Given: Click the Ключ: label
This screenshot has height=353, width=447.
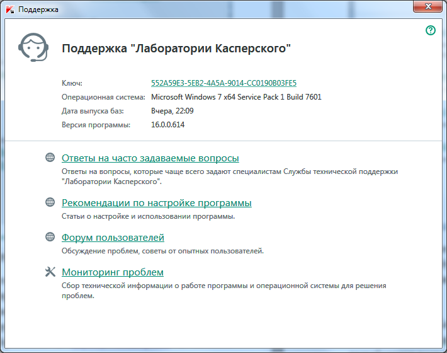Looking at the screenshot, I should click(72, 83).
